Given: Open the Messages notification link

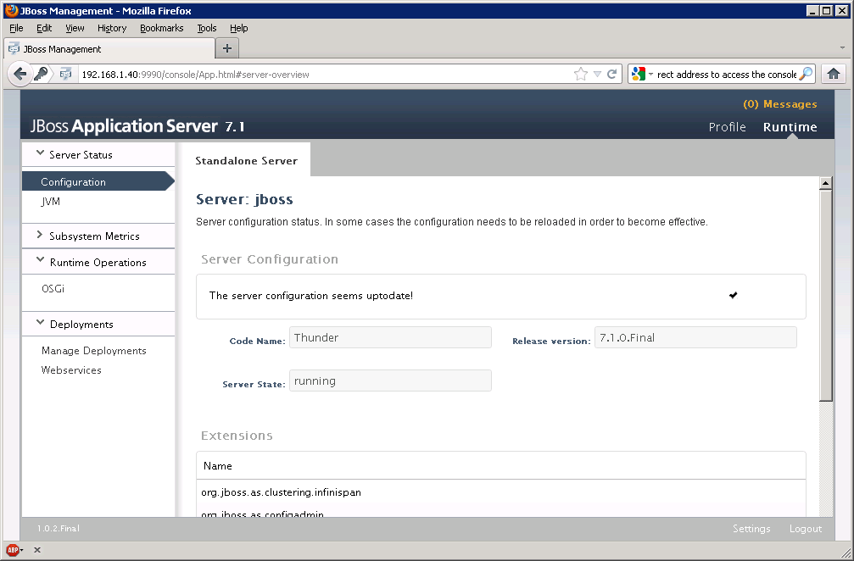Looking at the screenshot, I should click(779, 103).
